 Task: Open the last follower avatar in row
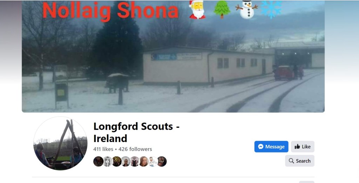(162, 162)
